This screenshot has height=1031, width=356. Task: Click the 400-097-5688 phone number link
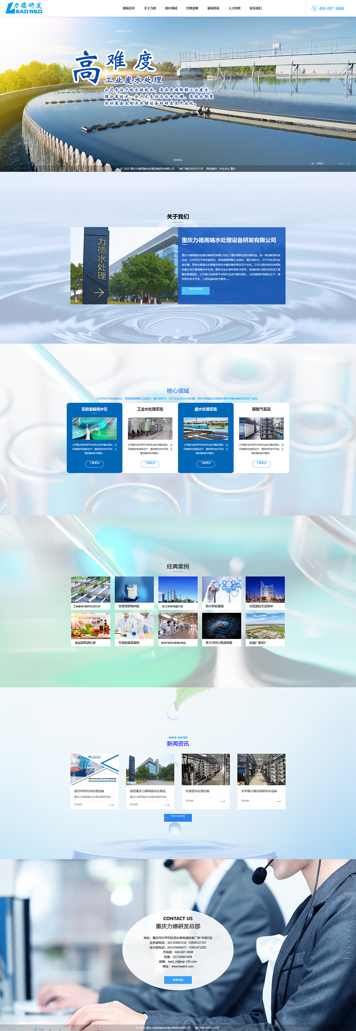click(x=332, y=8)
